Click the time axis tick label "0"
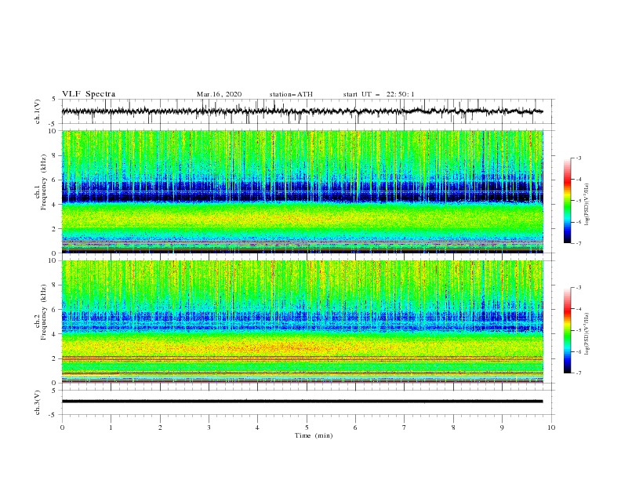Screen dimensions: 621x480 pyautogui.click(x=62, y=427)
